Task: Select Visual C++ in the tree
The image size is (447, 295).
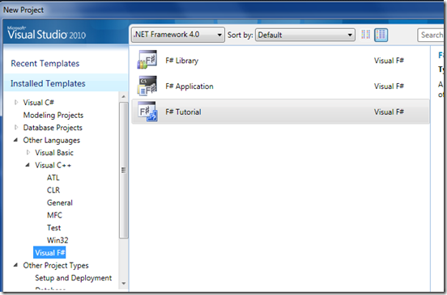Action: [x=53, y=165]
